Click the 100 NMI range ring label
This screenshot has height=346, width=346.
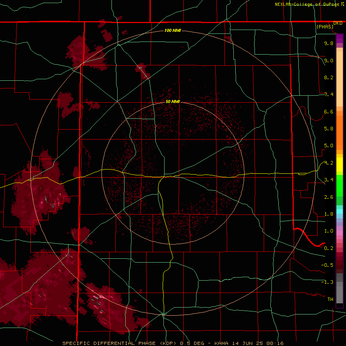173,30
